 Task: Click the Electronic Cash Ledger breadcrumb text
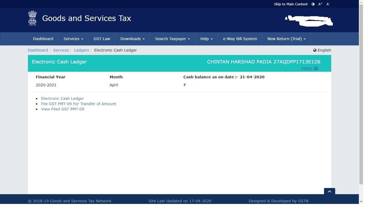[x=115, y=50]
